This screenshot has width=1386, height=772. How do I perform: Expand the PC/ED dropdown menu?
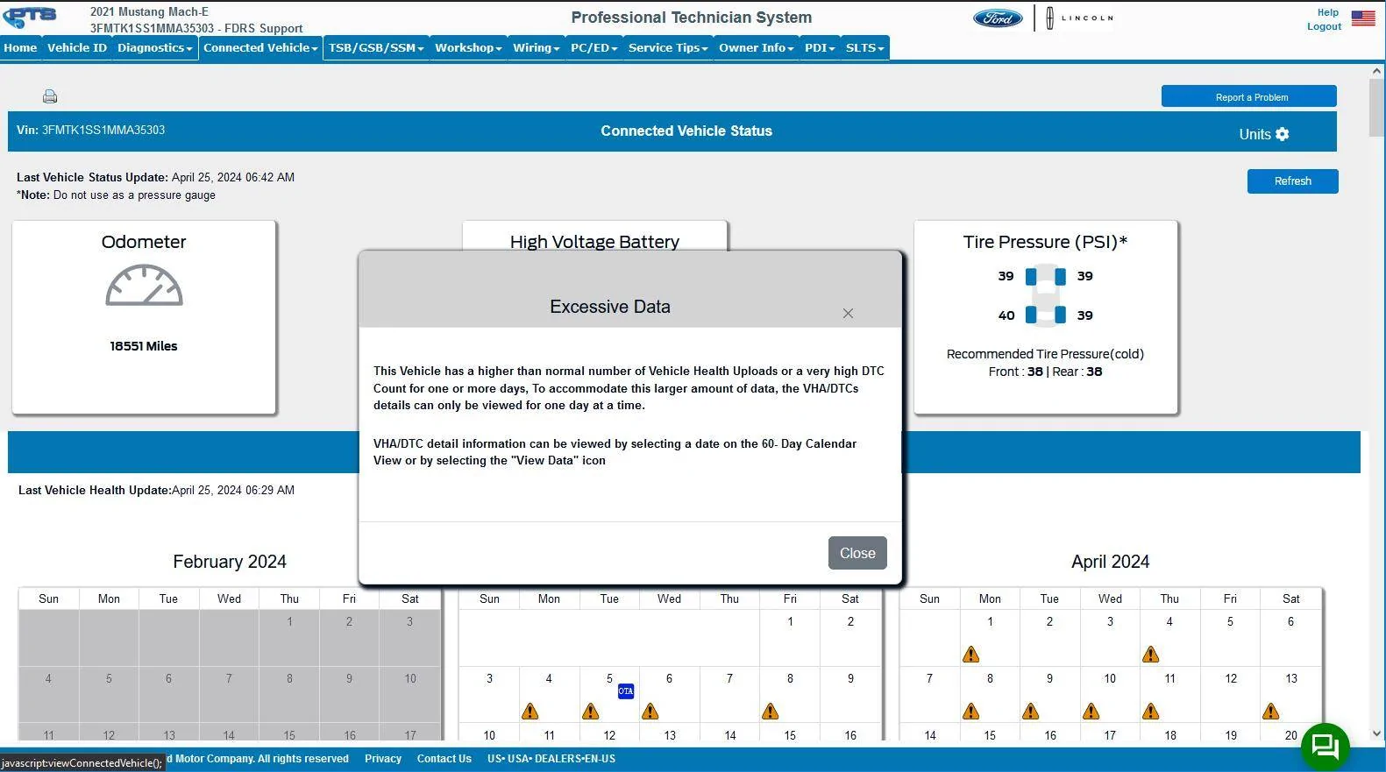pyautogui.click(x=593, y=48)
